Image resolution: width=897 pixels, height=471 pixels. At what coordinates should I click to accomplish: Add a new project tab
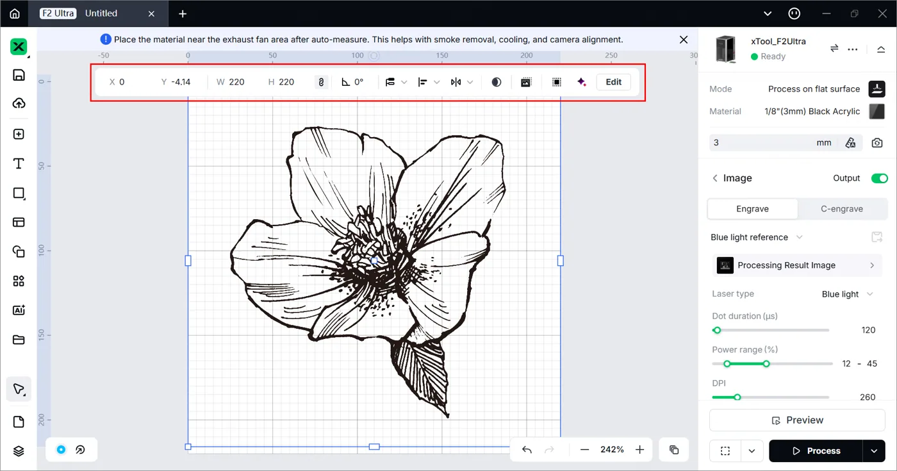[183, 13]
